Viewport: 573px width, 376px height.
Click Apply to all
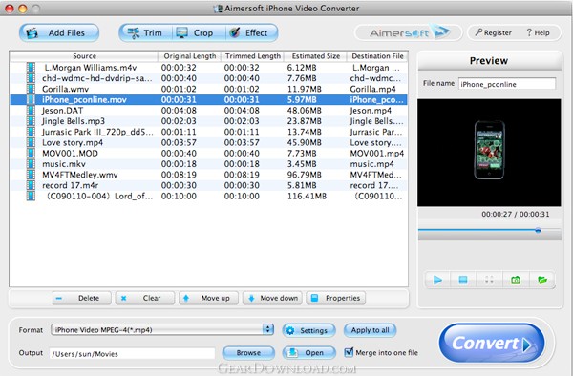tap(370, 330)
